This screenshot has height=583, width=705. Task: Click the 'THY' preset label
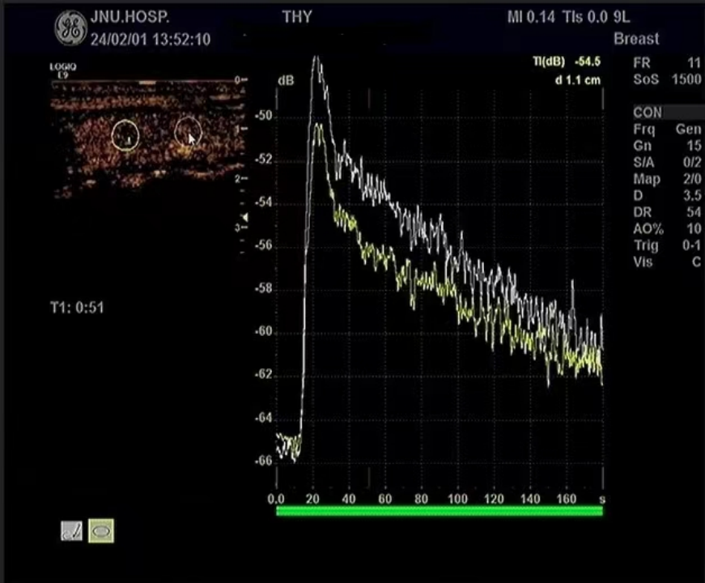(297, 17)
